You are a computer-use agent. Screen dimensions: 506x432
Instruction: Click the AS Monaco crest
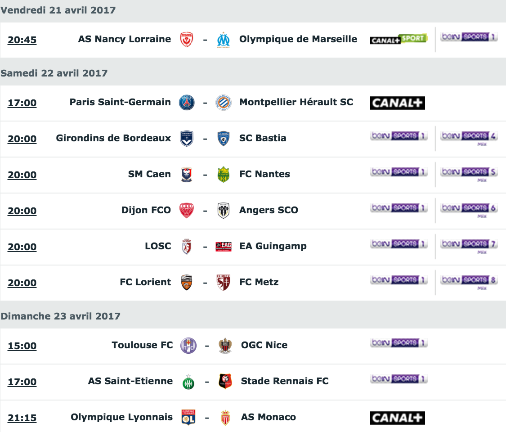click(x=225, y=418)
